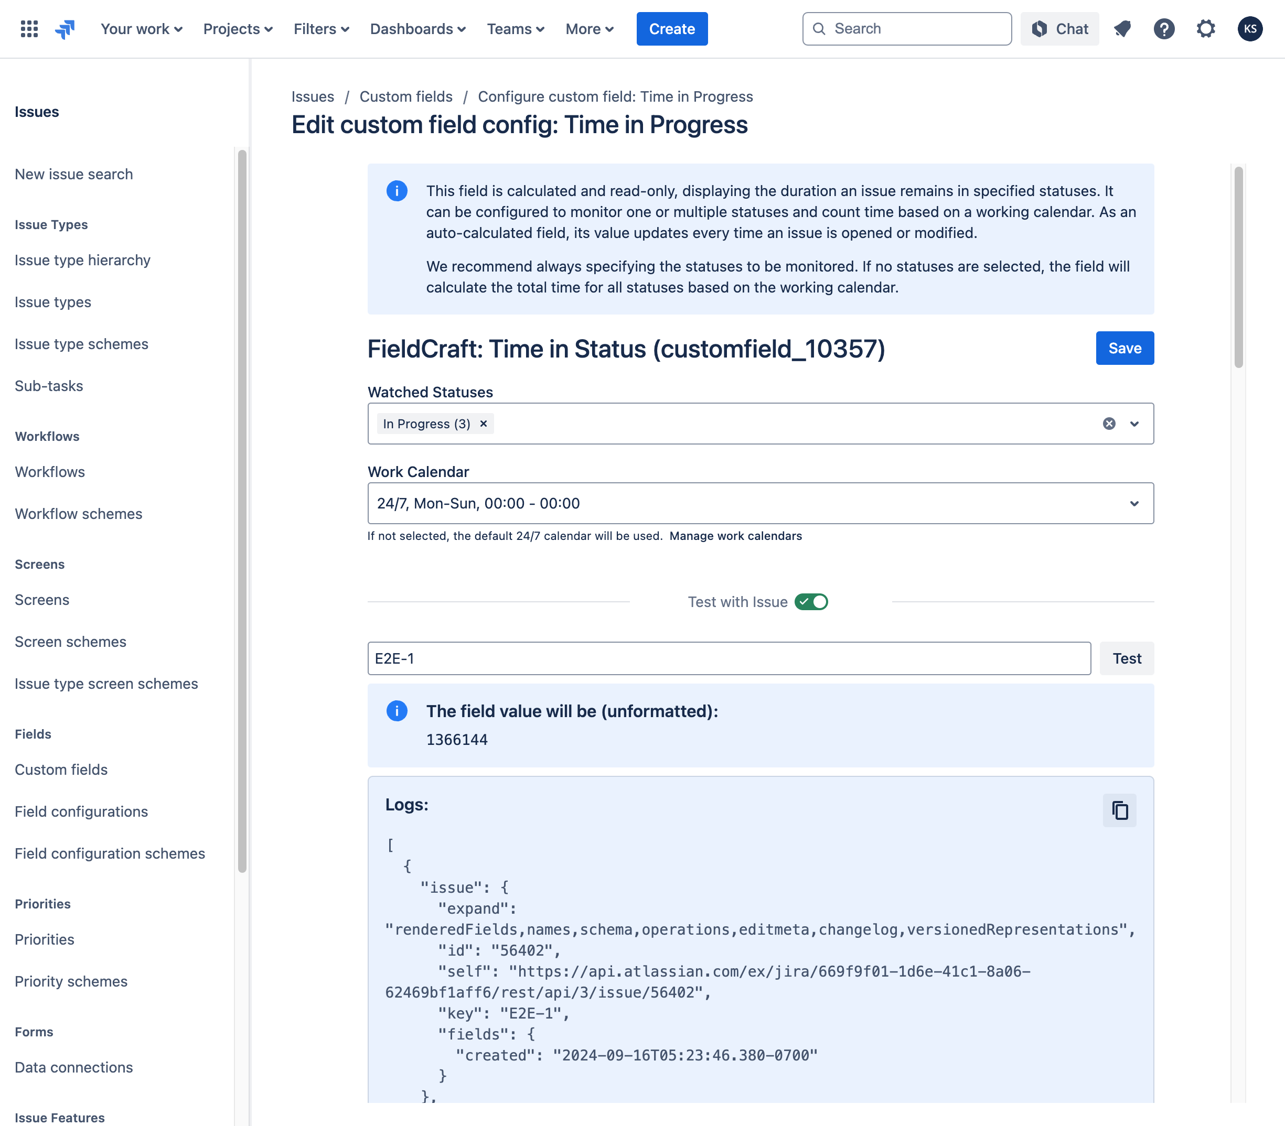Viewport: 1285px width, 1126px height.
Task: Click the Save button
Action: pyautogui.click(x=1124, y=348)
